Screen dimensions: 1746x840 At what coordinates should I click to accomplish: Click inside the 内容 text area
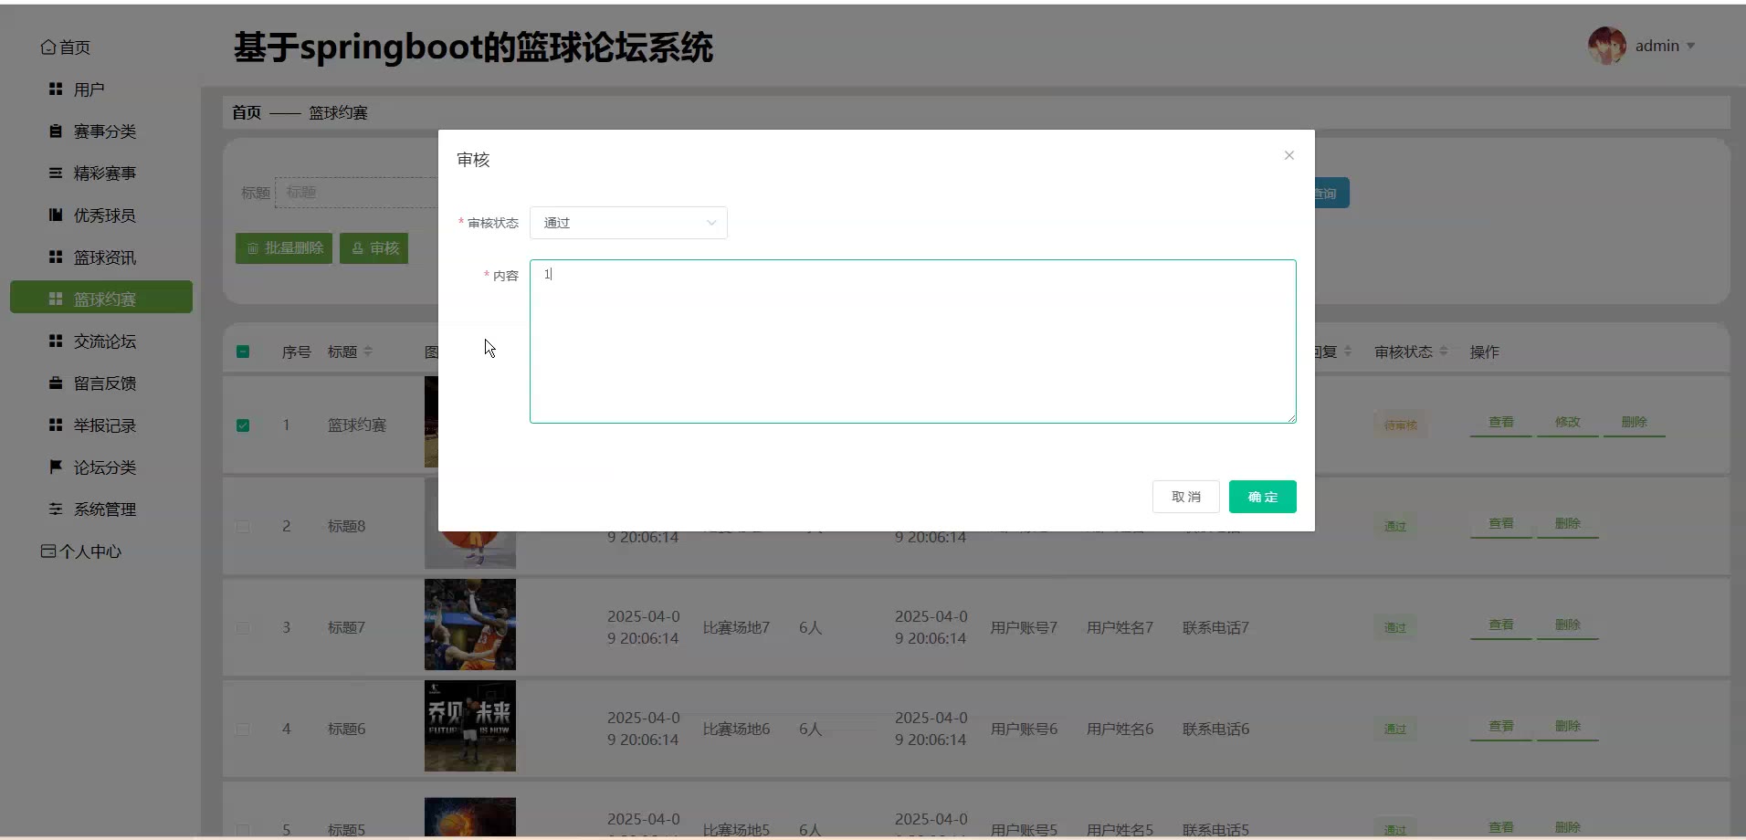click(x=913, y=341)
